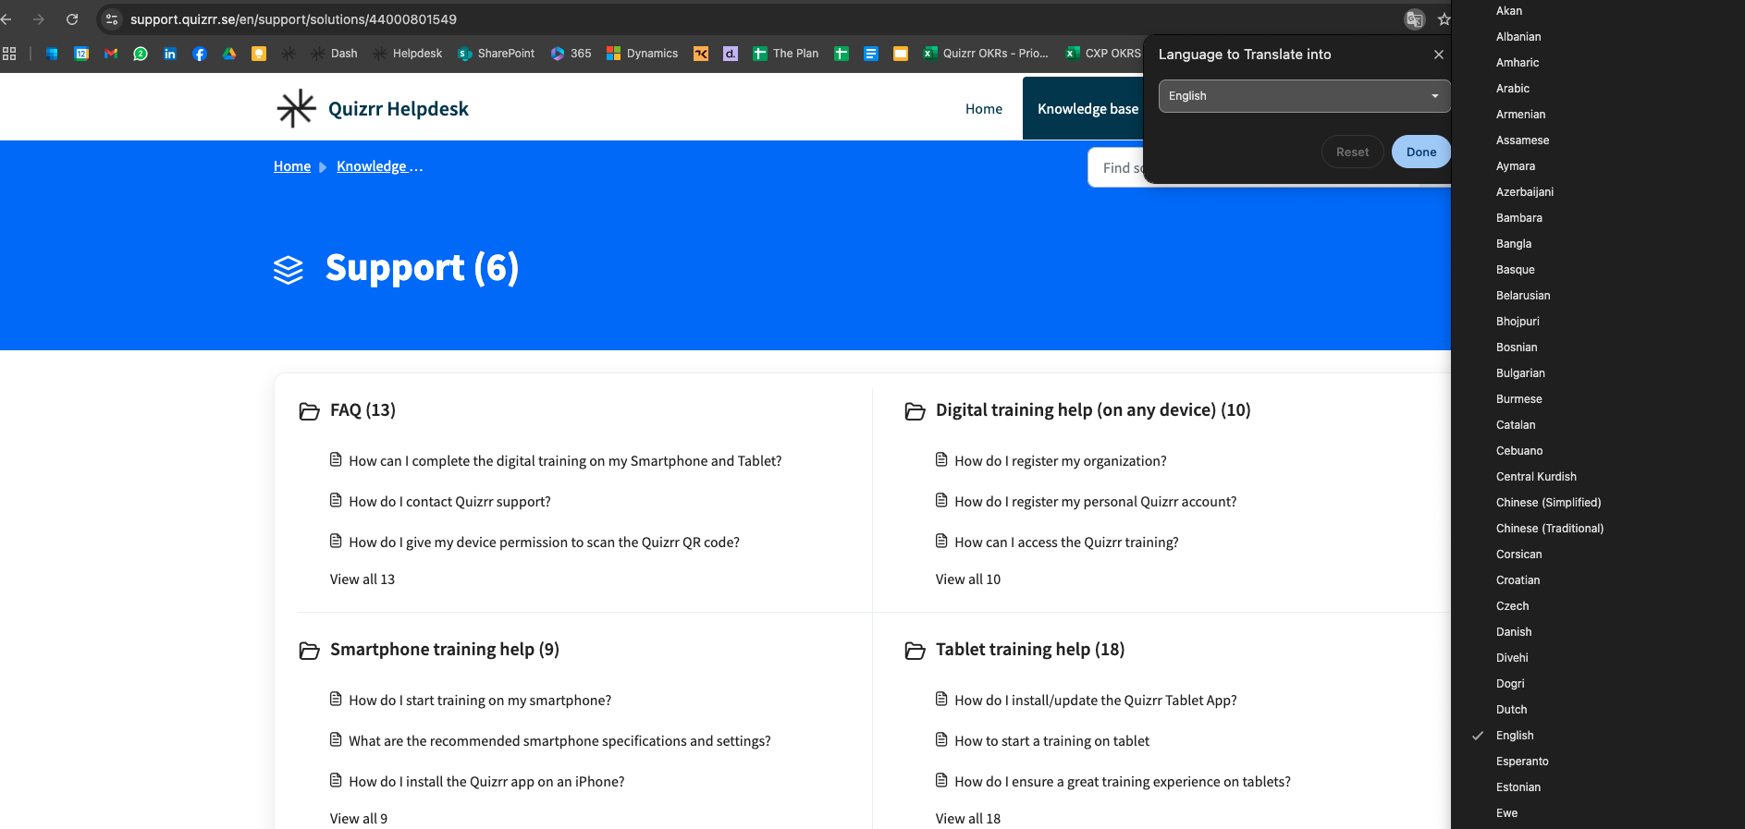
Task: Open the Dynamics bookmark
Action: [x=643, y=54]
